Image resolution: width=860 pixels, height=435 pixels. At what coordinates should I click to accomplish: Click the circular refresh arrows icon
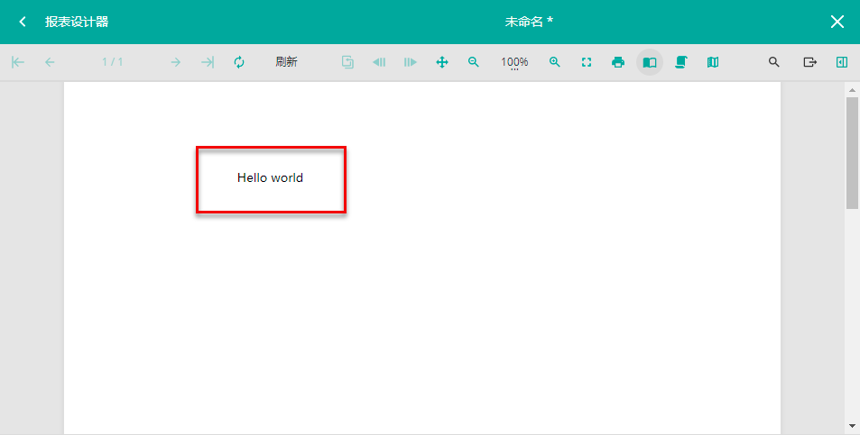[x=239, y=62]
